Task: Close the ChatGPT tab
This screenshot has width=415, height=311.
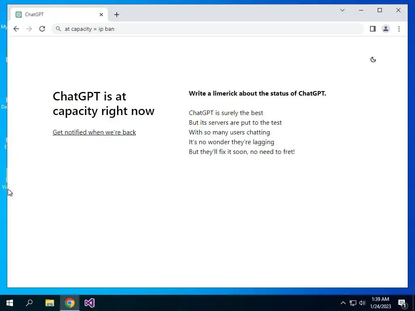Action: coord(101,15)
